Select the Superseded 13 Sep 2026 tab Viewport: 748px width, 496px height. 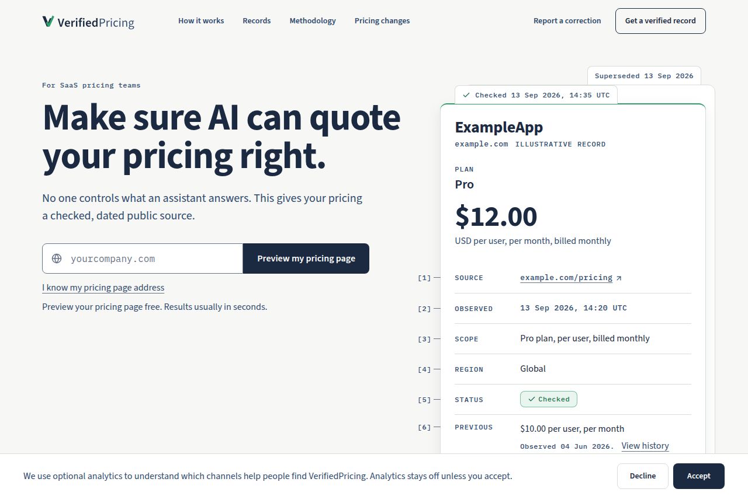pos(644,76)
